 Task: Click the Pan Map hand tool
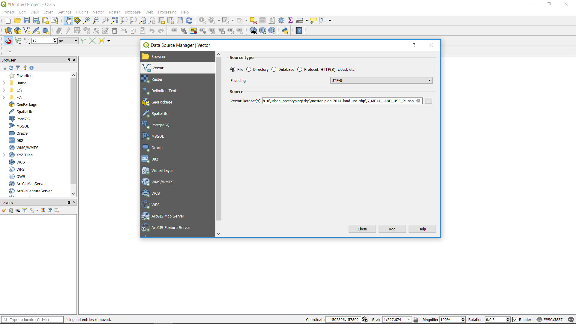68,20
